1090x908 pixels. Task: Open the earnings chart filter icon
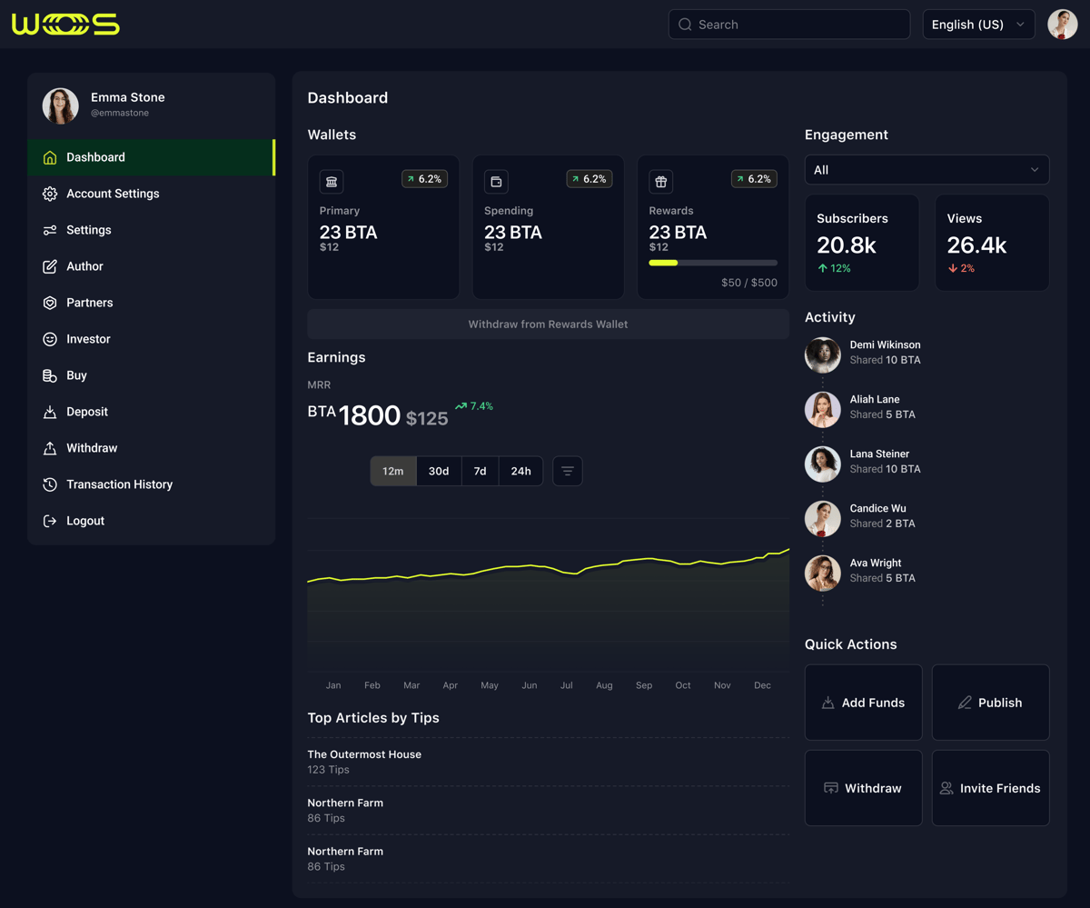point(568,471)
